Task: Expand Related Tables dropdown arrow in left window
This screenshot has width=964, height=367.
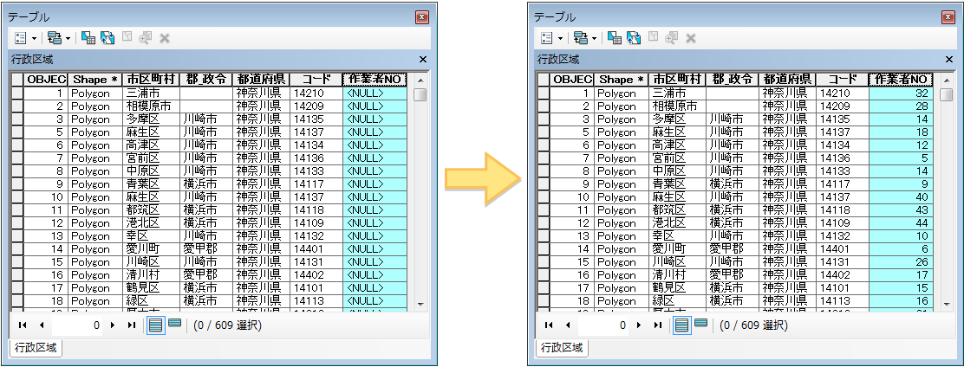Action: [x=67, y=38]
